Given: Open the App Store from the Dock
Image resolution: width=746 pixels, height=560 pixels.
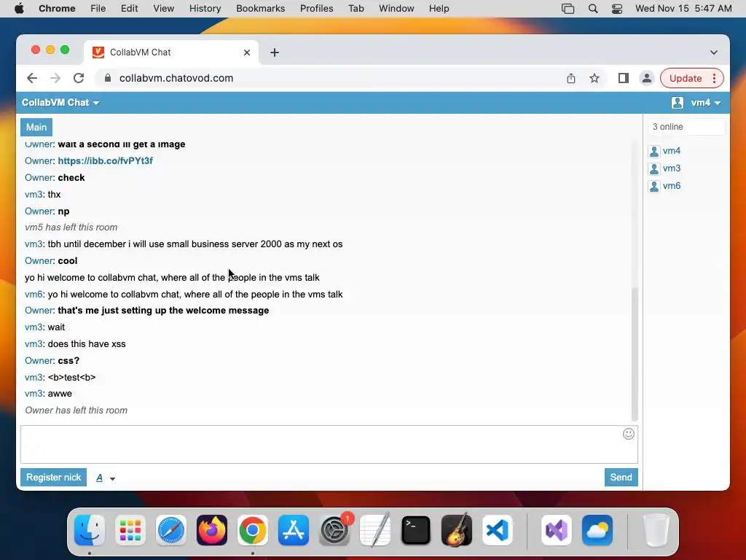Looking at the screenshot, I should [x=294, y=530].
